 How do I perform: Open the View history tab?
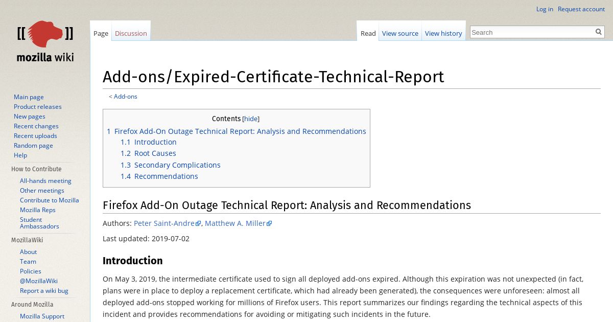(443, 33)
